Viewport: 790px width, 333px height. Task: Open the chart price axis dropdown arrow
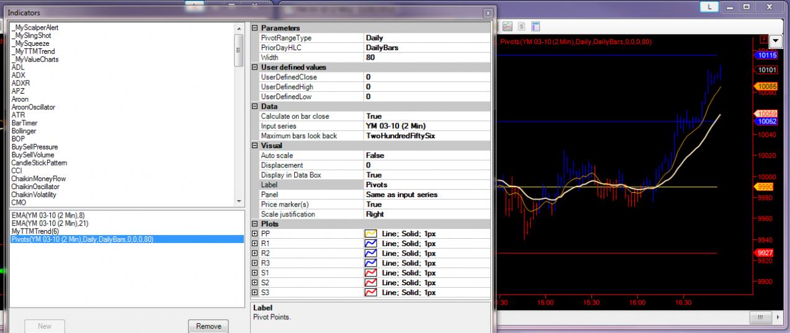776,41
